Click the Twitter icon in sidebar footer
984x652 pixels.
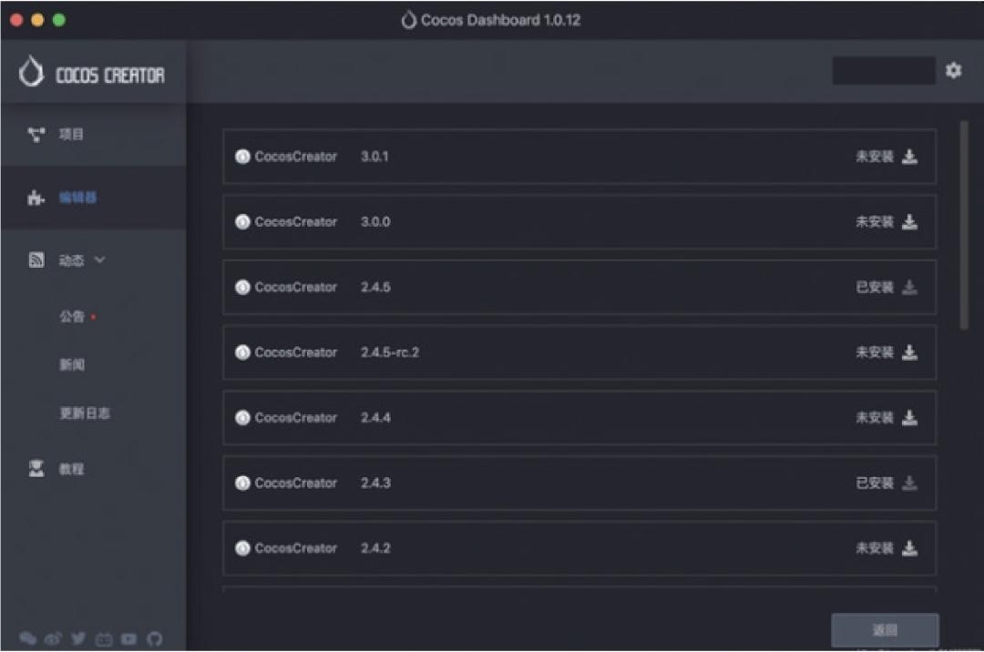[78, 638]
